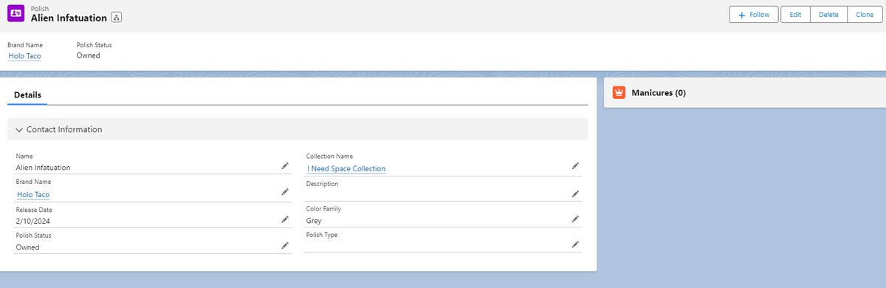
Task: Click the Edit button in the header
Action: [x=795, y=15]
